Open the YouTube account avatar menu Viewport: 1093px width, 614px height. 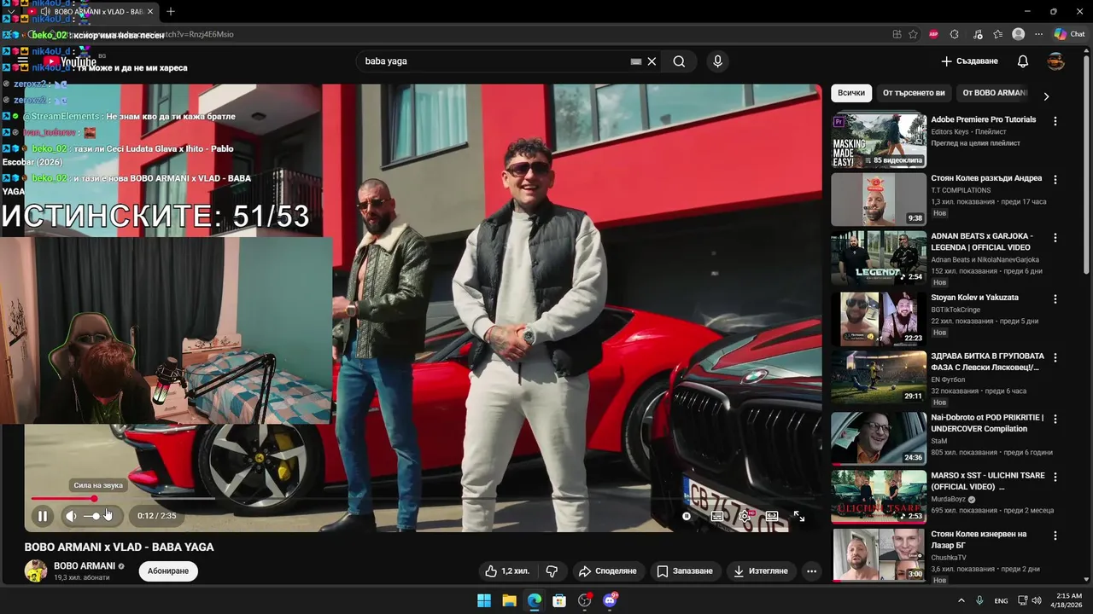(1056, 61)
